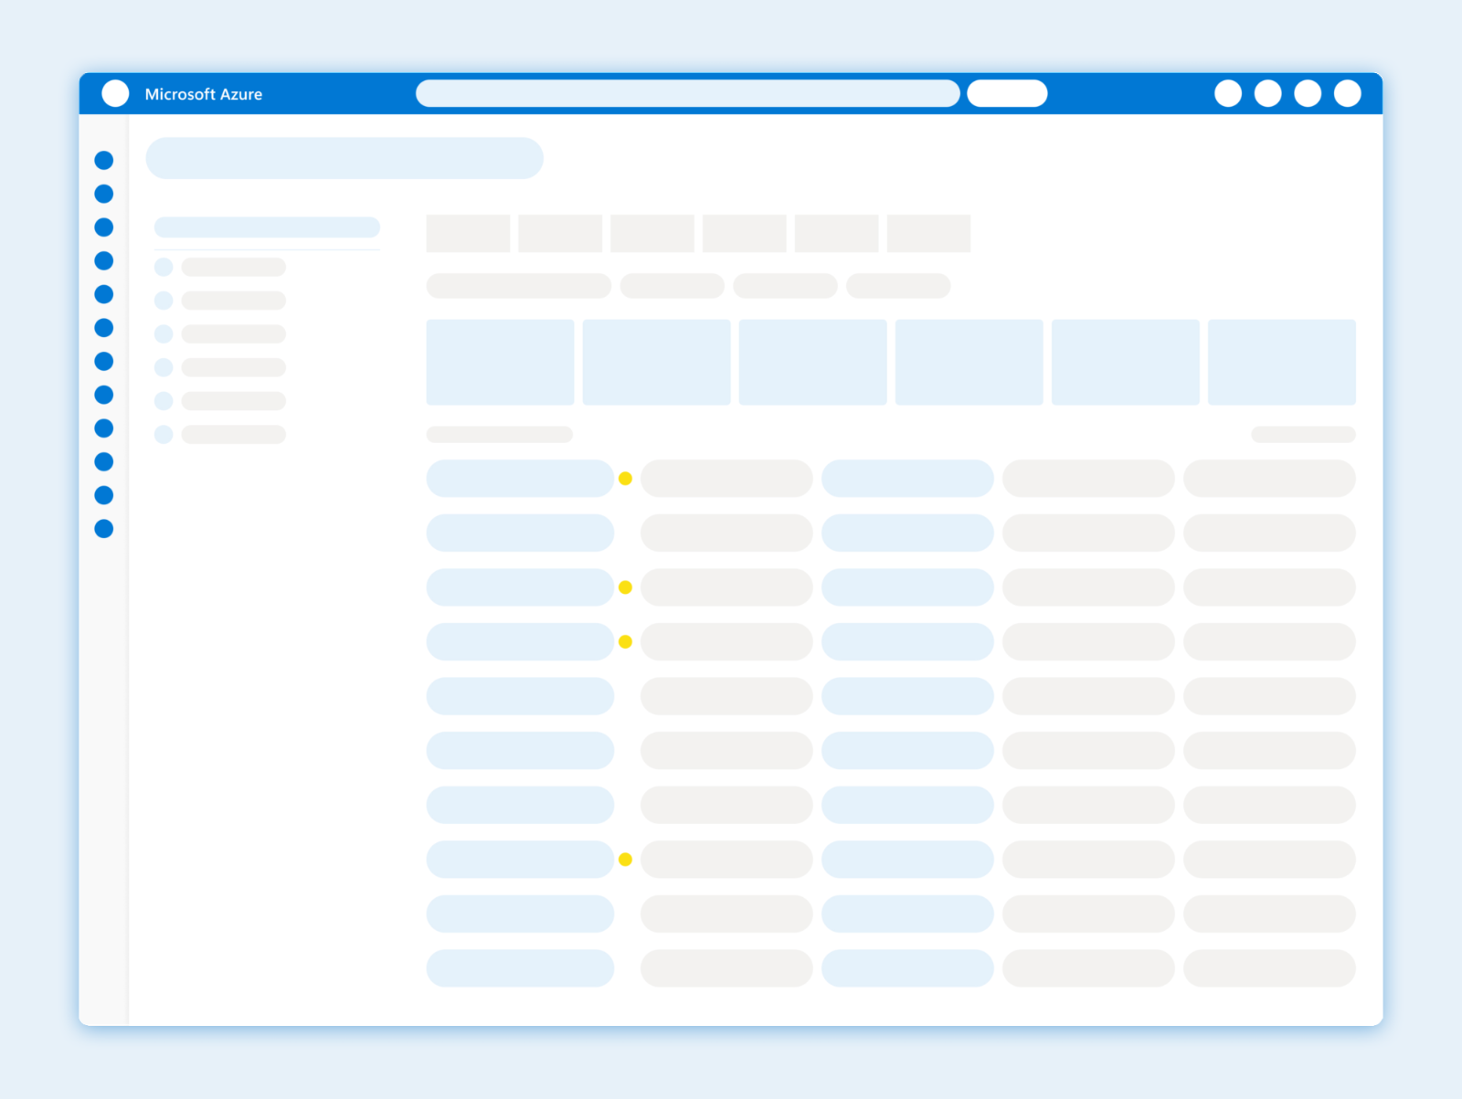
Task: Click the first item's circle icon in resource menu
Action: 164,267
